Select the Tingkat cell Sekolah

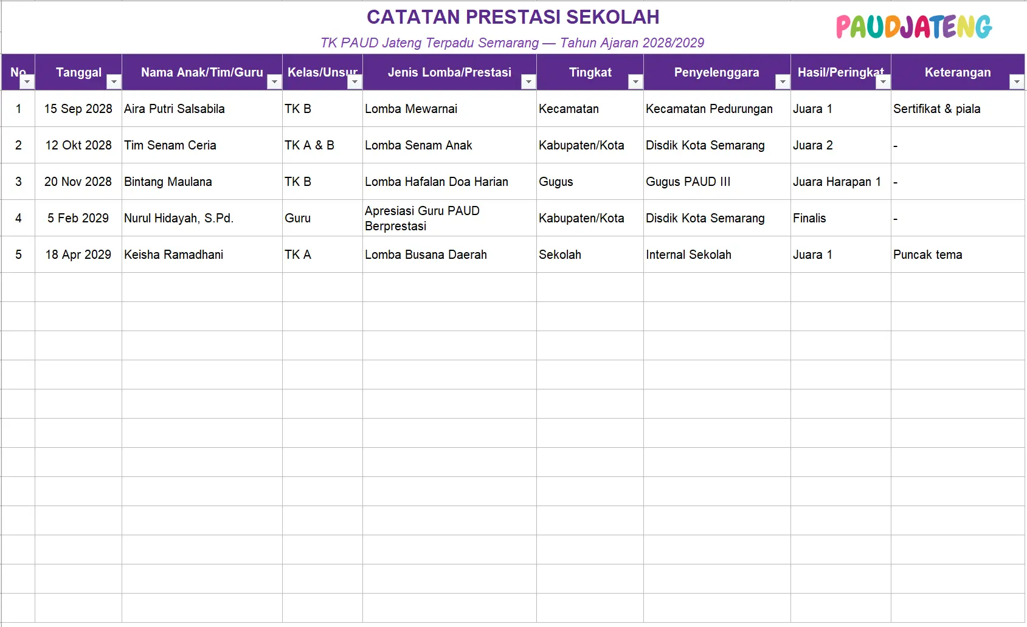click(x=590, y=255)
